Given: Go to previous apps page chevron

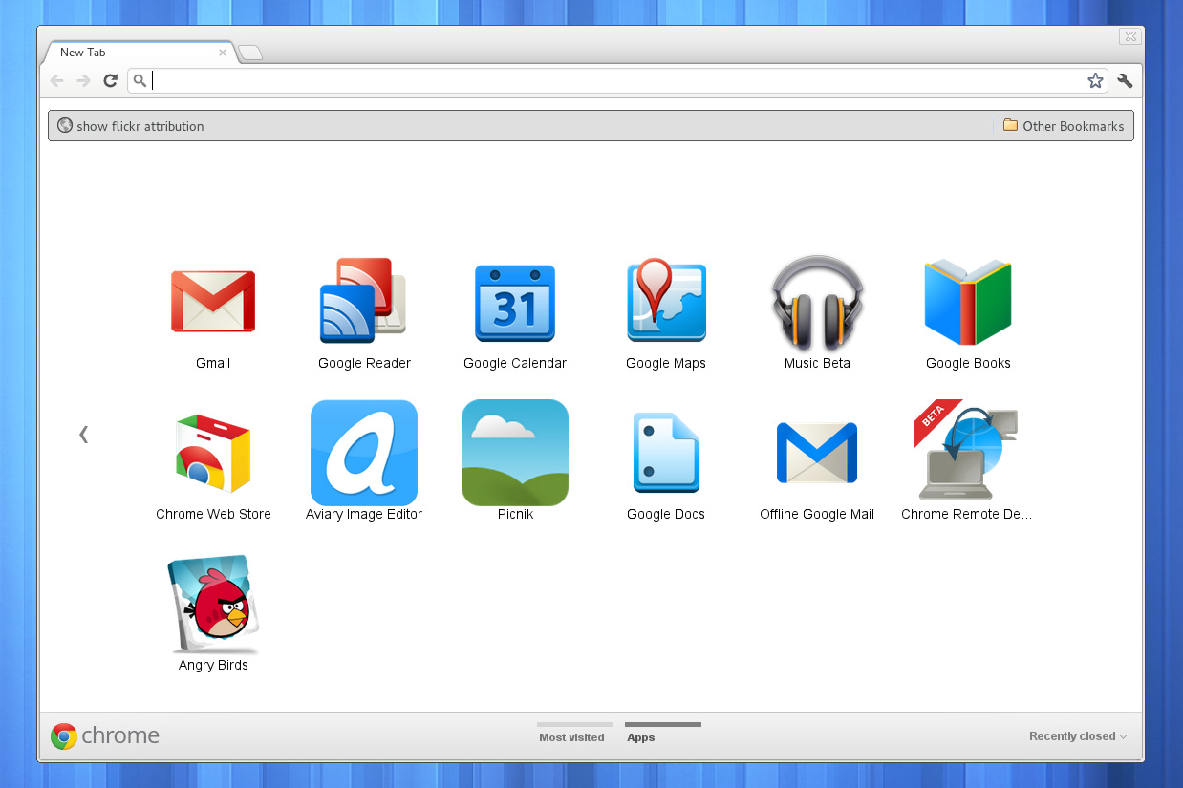Looking at the screenshot, I should (83, 435).
